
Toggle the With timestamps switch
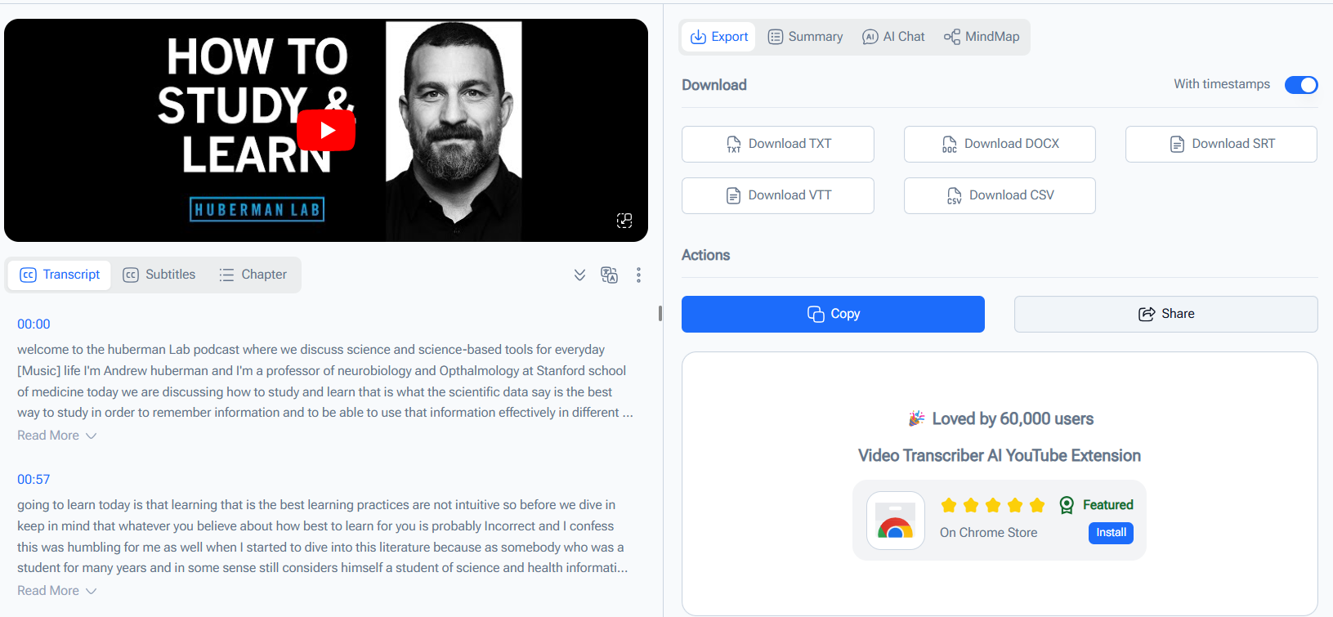pyautogui.click(x=1301, y=85)
